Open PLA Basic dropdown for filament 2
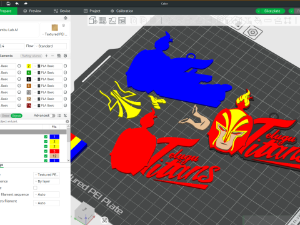 coord(47,66)
